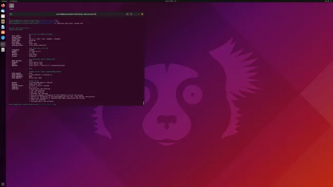The image size is (333, 187).
Task: Click the terminal search icon
Action: 127,14
